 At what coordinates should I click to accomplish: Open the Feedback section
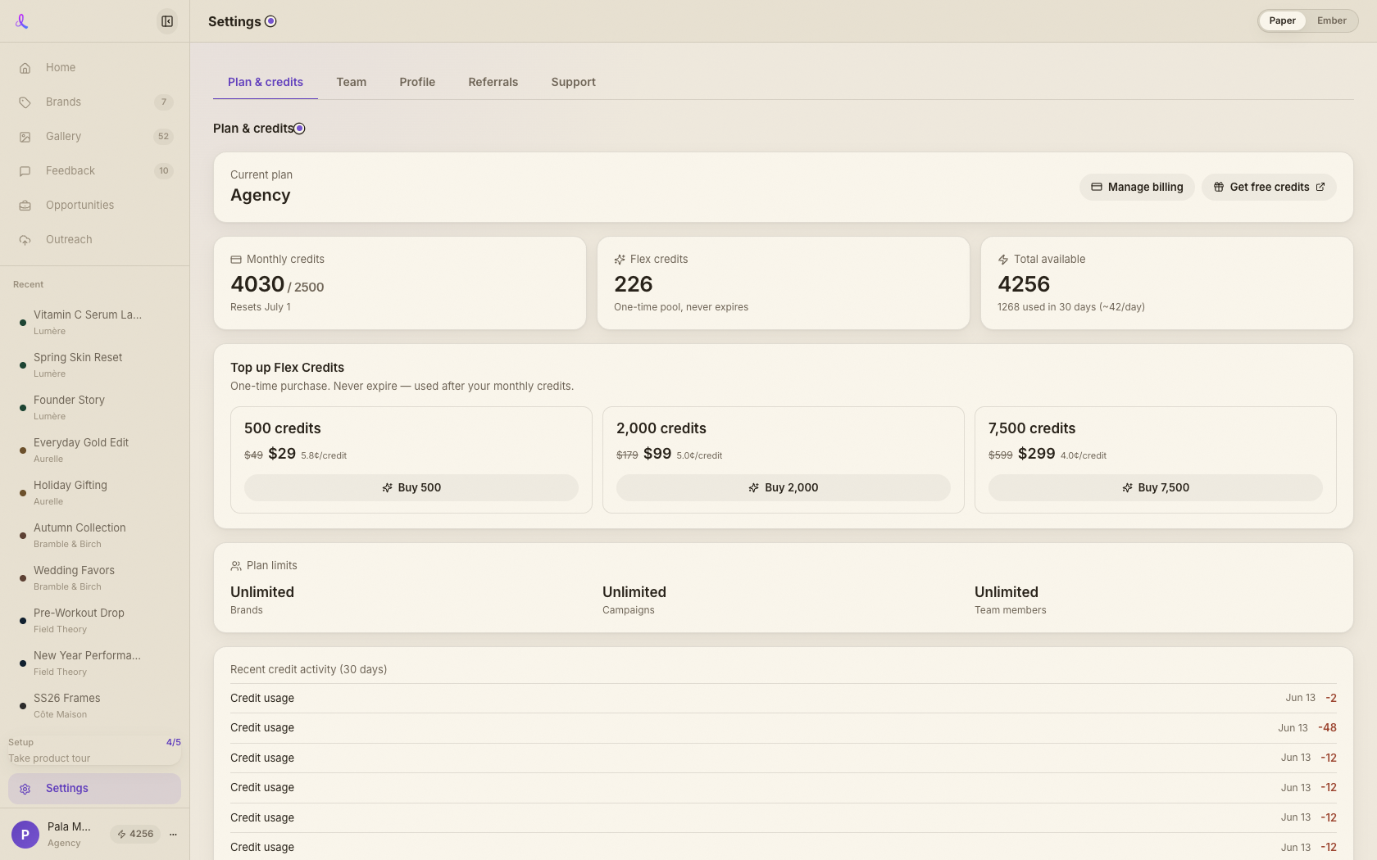(x=95, y=171)
